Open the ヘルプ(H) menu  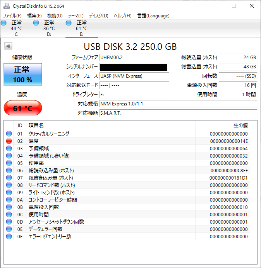[122, 16]
